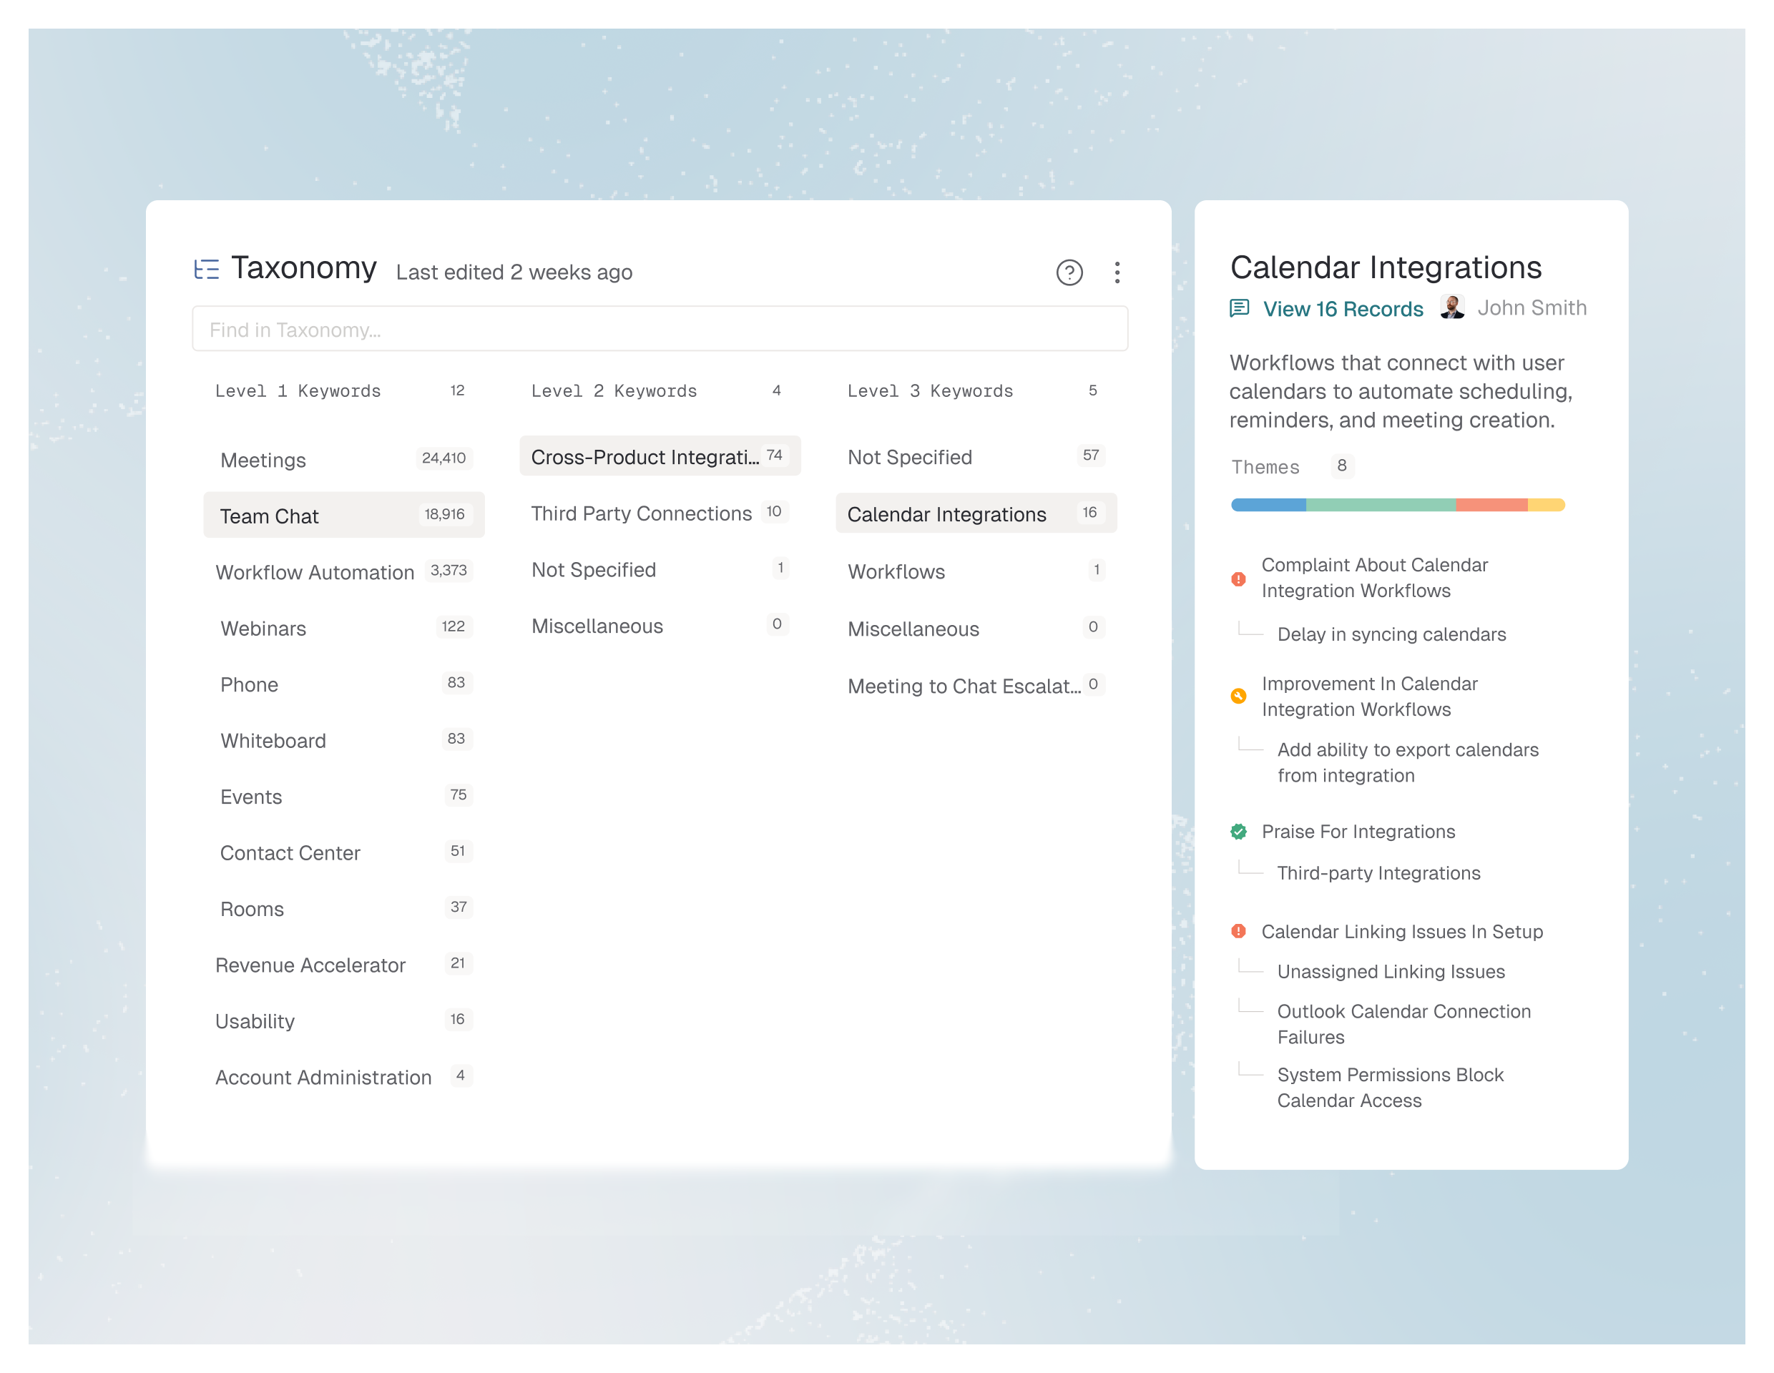Click in the Find in Taxonomy field

coord(659,329)
